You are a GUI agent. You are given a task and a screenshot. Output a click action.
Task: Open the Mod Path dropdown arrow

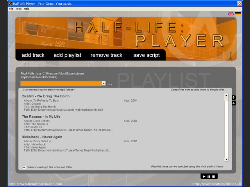tap(104, 83)
